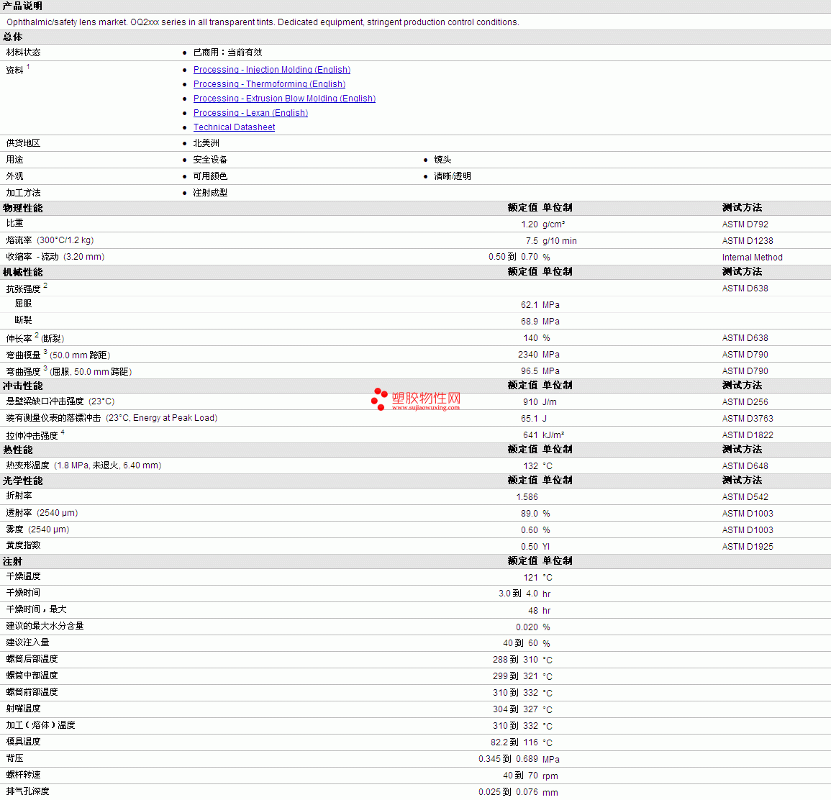Select Internal Method text in shrinkage row
The image size is (831, 800).
pyautogui.click(x=752, y=257)
